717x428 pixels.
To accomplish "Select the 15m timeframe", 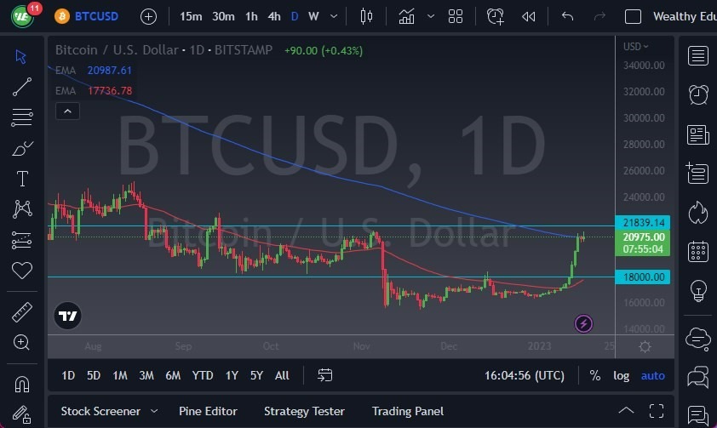I will [x=191, y=16].
